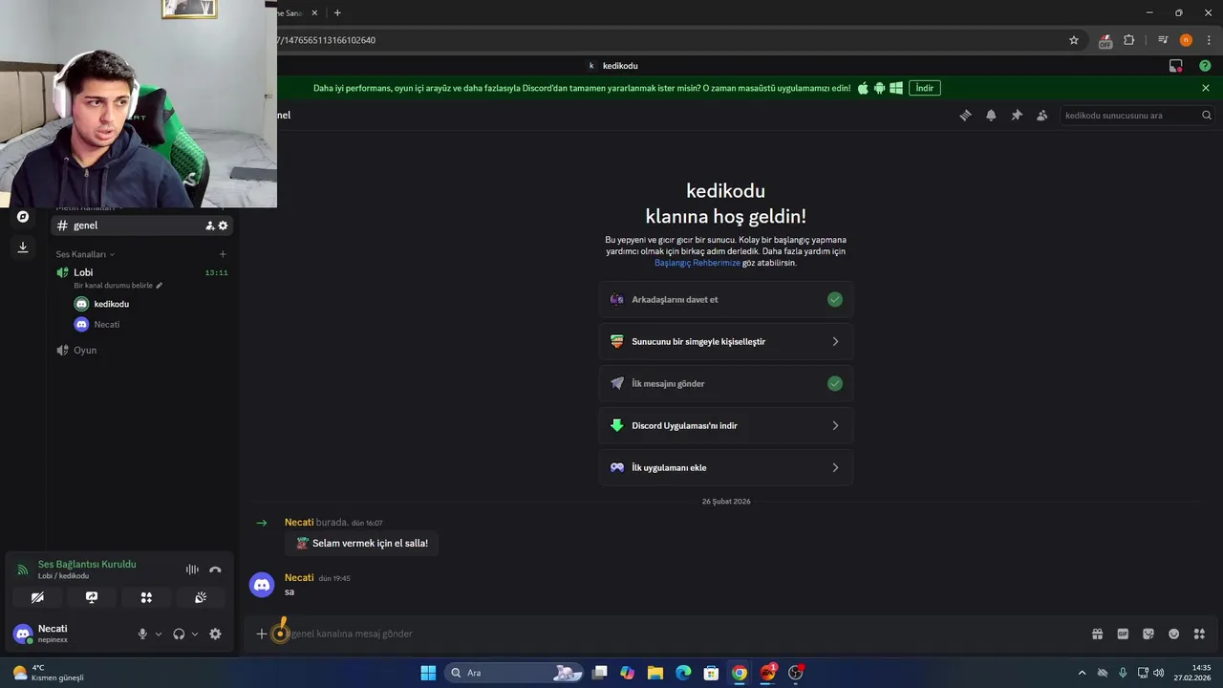Send a gift with the gift icon
The image size is (1223, 688).
(1098, 634)
